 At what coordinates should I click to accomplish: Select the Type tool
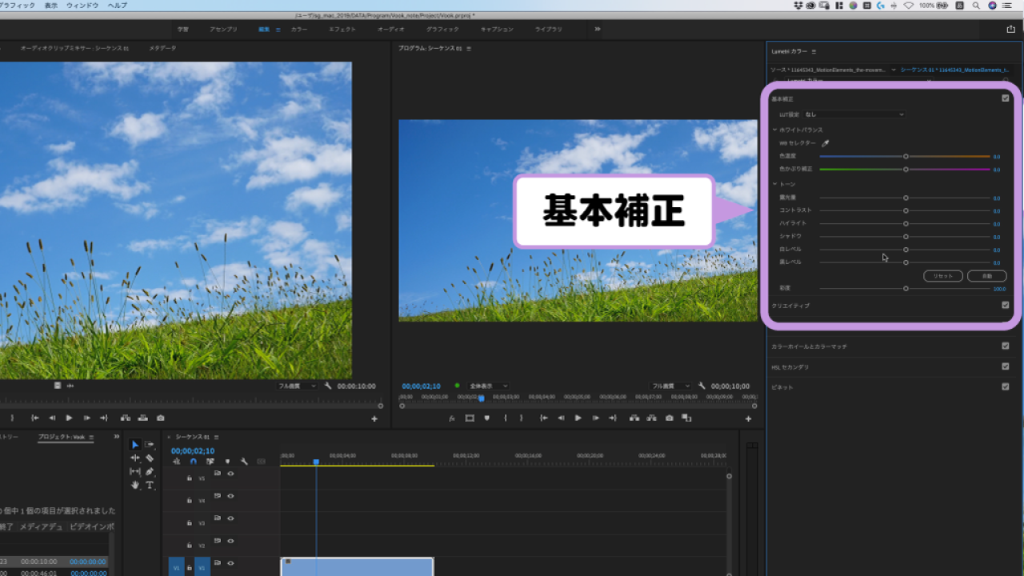point(150,486)
